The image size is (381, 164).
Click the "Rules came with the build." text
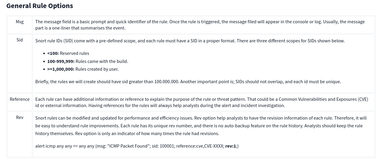pyautogui.click(x=102, y=61)
